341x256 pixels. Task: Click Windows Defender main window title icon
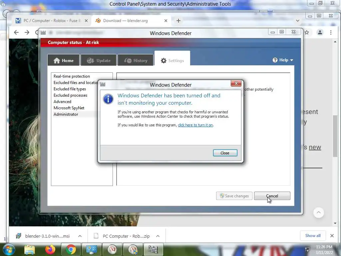[43, 33]
